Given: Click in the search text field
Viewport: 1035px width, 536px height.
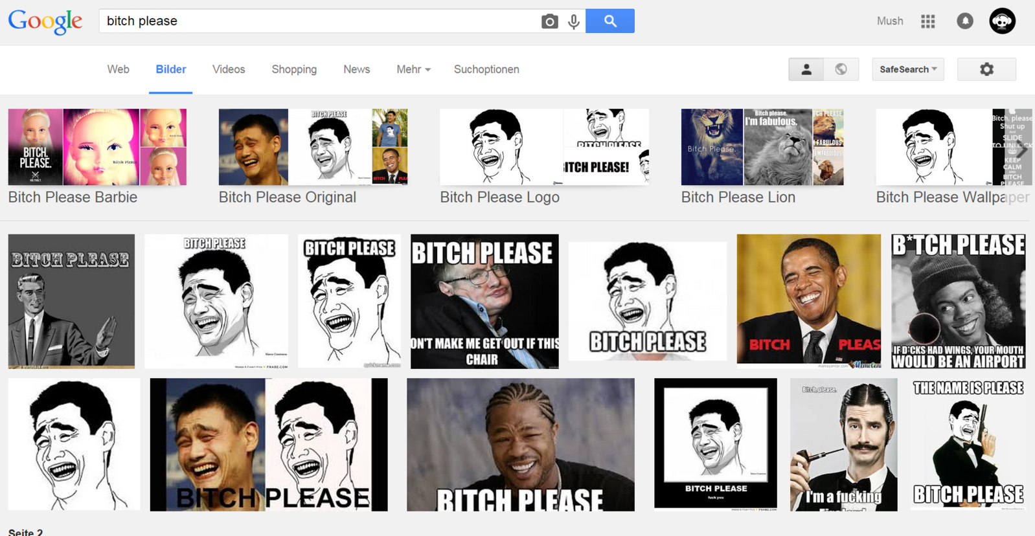Looking at the screenshot, I should (x=317, y=21).
